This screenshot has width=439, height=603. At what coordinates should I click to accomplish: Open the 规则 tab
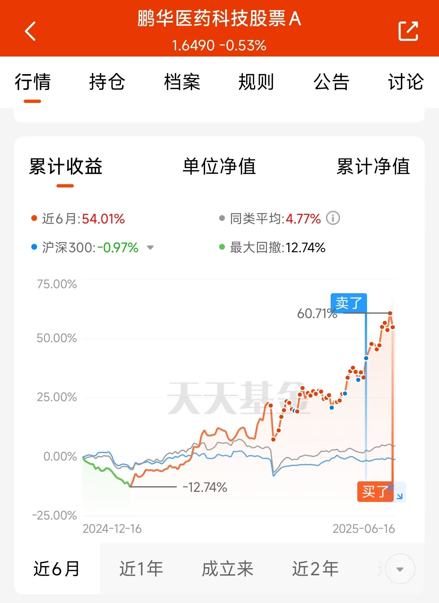point(256,82)
